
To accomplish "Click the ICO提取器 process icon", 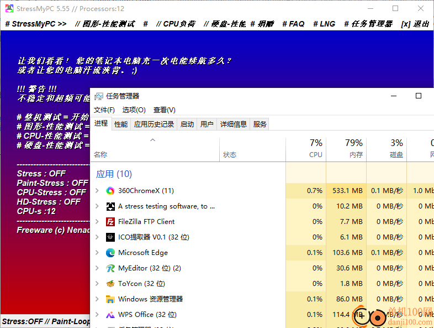I will point(110,237).
